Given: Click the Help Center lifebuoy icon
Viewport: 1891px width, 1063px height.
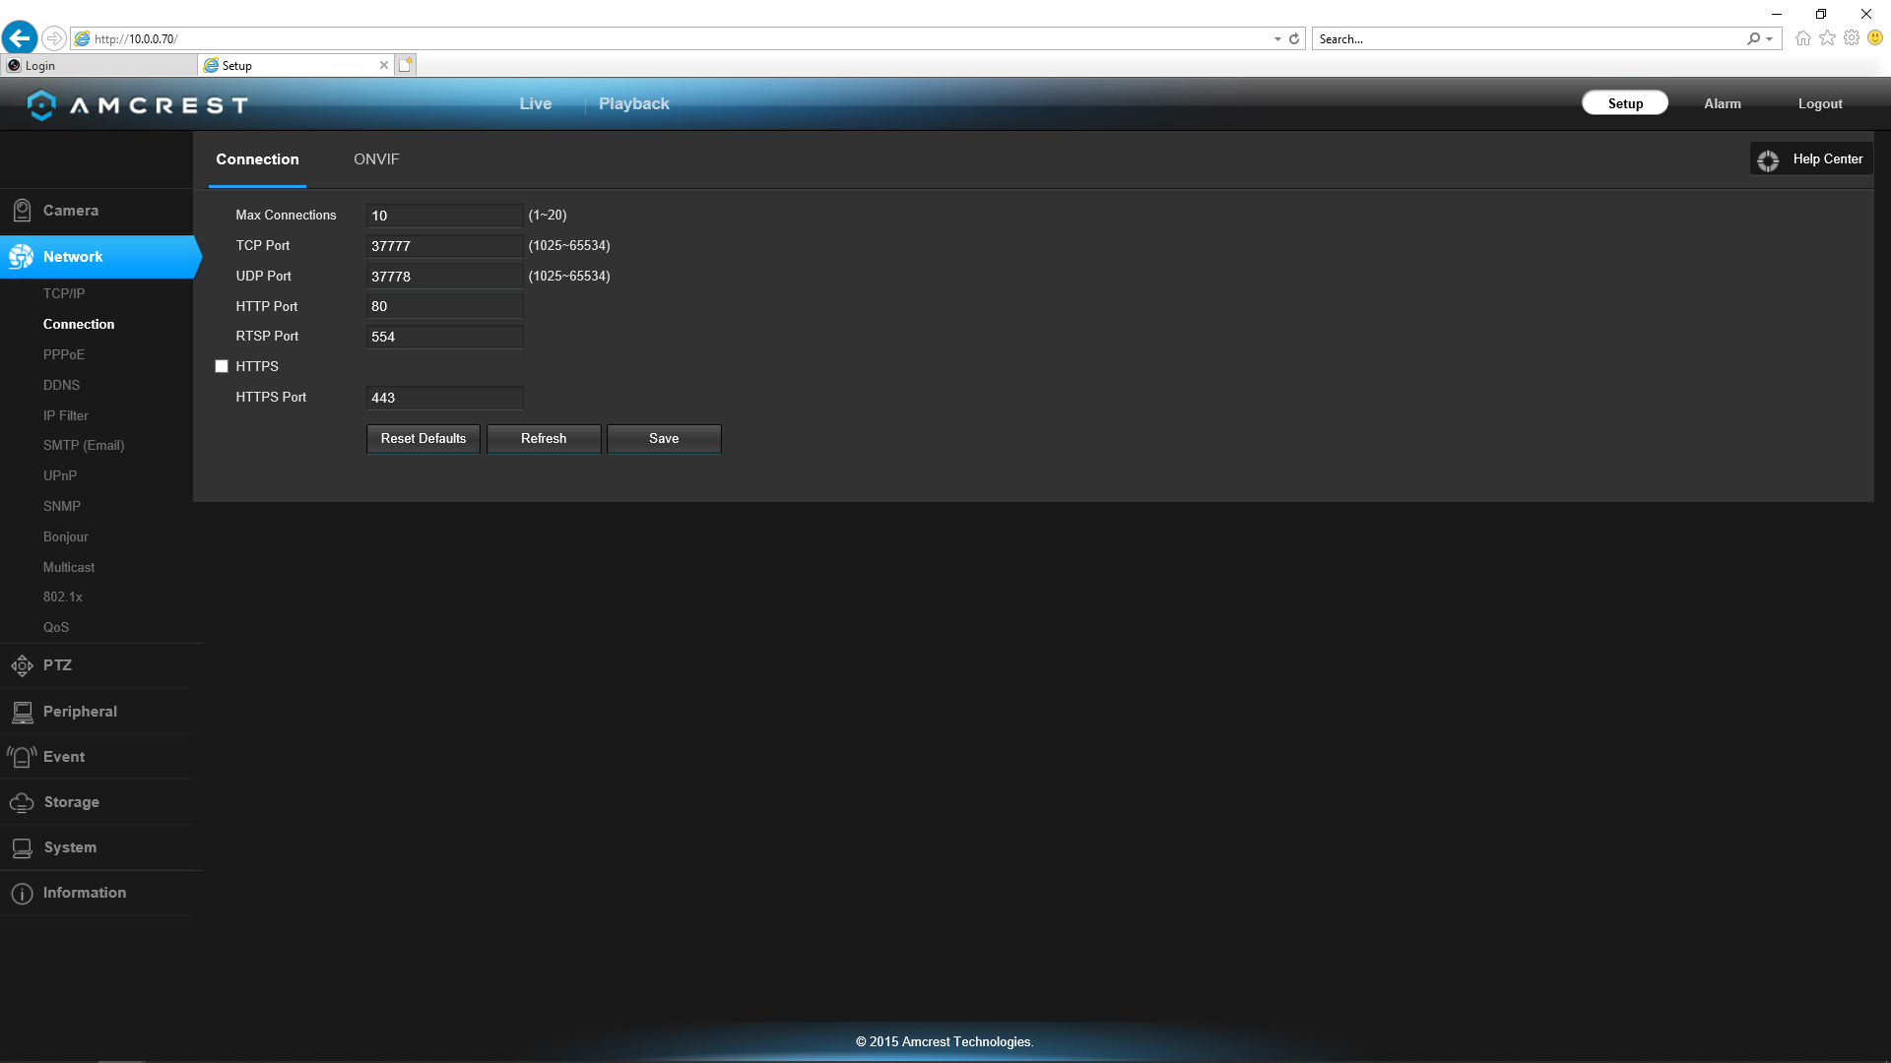Looking at the screenshot, I should point(1768,160).
